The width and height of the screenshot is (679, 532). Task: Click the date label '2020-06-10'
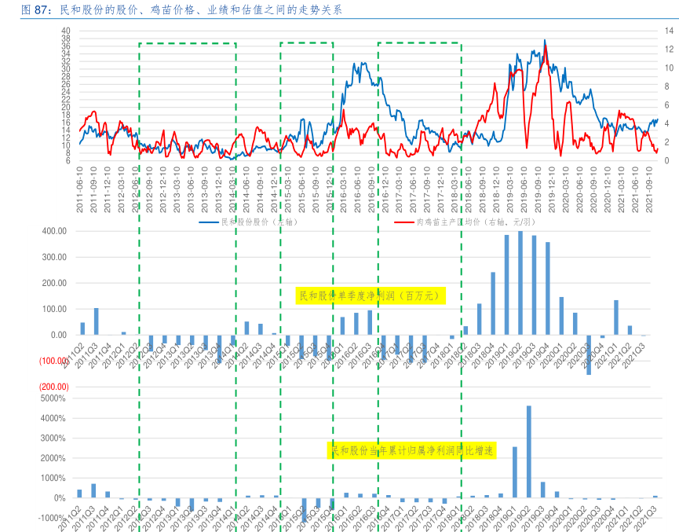tap(579, 189)
